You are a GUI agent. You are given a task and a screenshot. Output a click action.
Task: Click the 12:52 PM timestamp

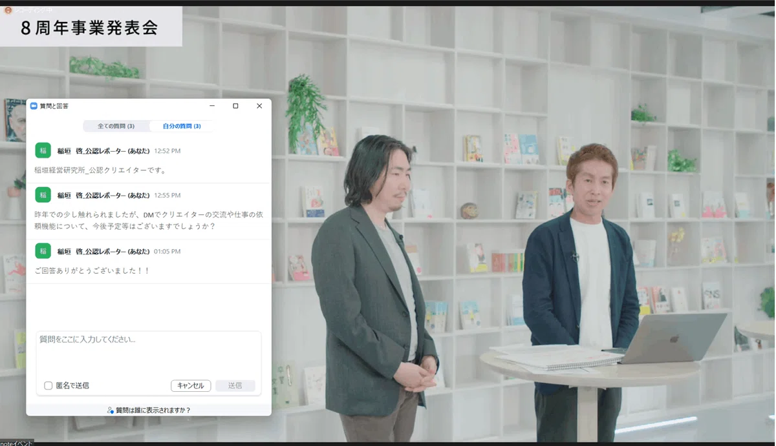pos(167,150)
